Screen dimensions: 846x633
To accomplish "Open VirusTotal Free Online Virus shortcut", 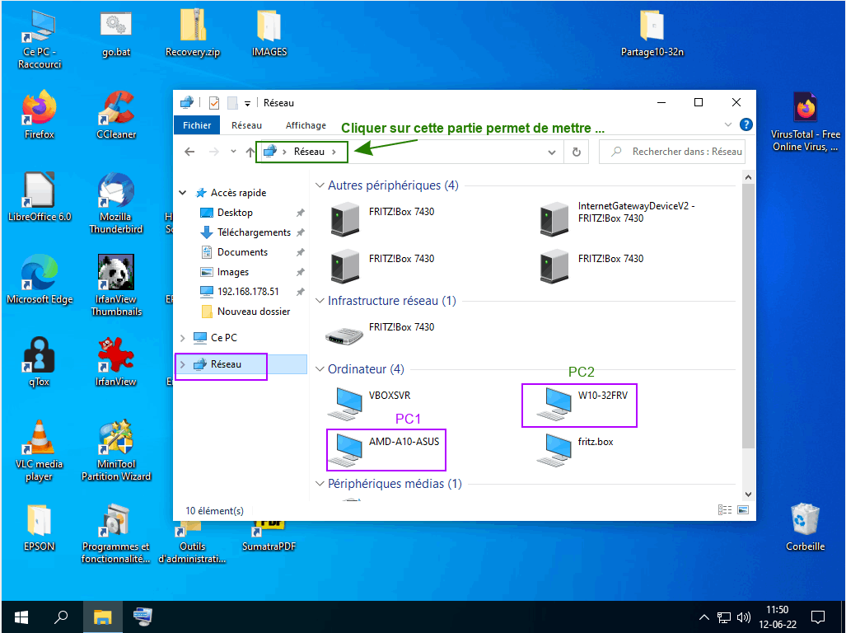I will tap(805, 121).
